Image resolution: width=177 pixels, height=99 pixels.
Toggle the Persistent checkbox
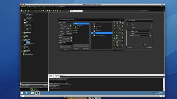click(59, 33)
